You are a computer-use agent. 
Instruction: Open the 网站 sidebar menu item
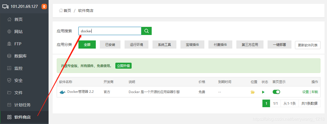pyautogui.click(x=24, y=31)
